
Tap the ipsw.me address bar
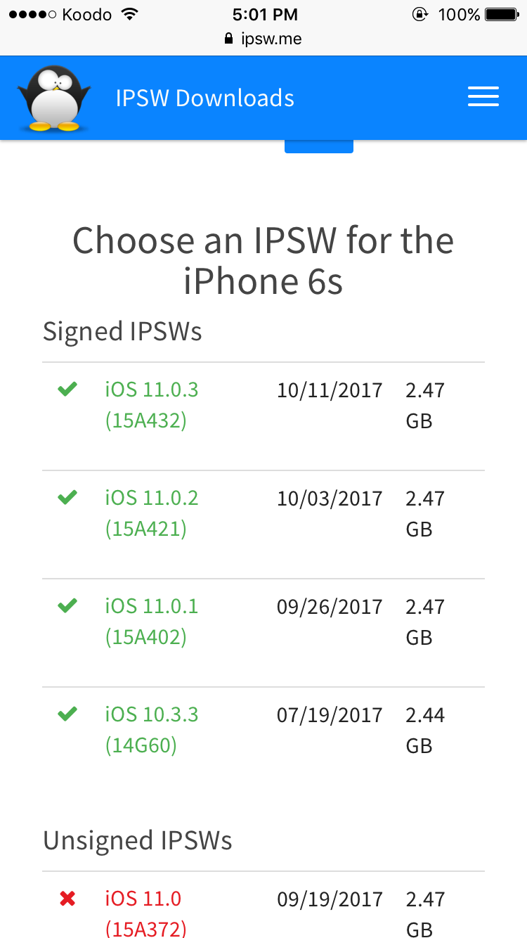[263, 39]
